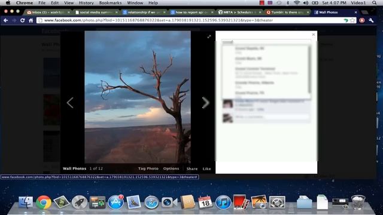This screenshot has height=215, width=383.
Task: Go back with Chrome's back arrow
Action: (6, 20)
